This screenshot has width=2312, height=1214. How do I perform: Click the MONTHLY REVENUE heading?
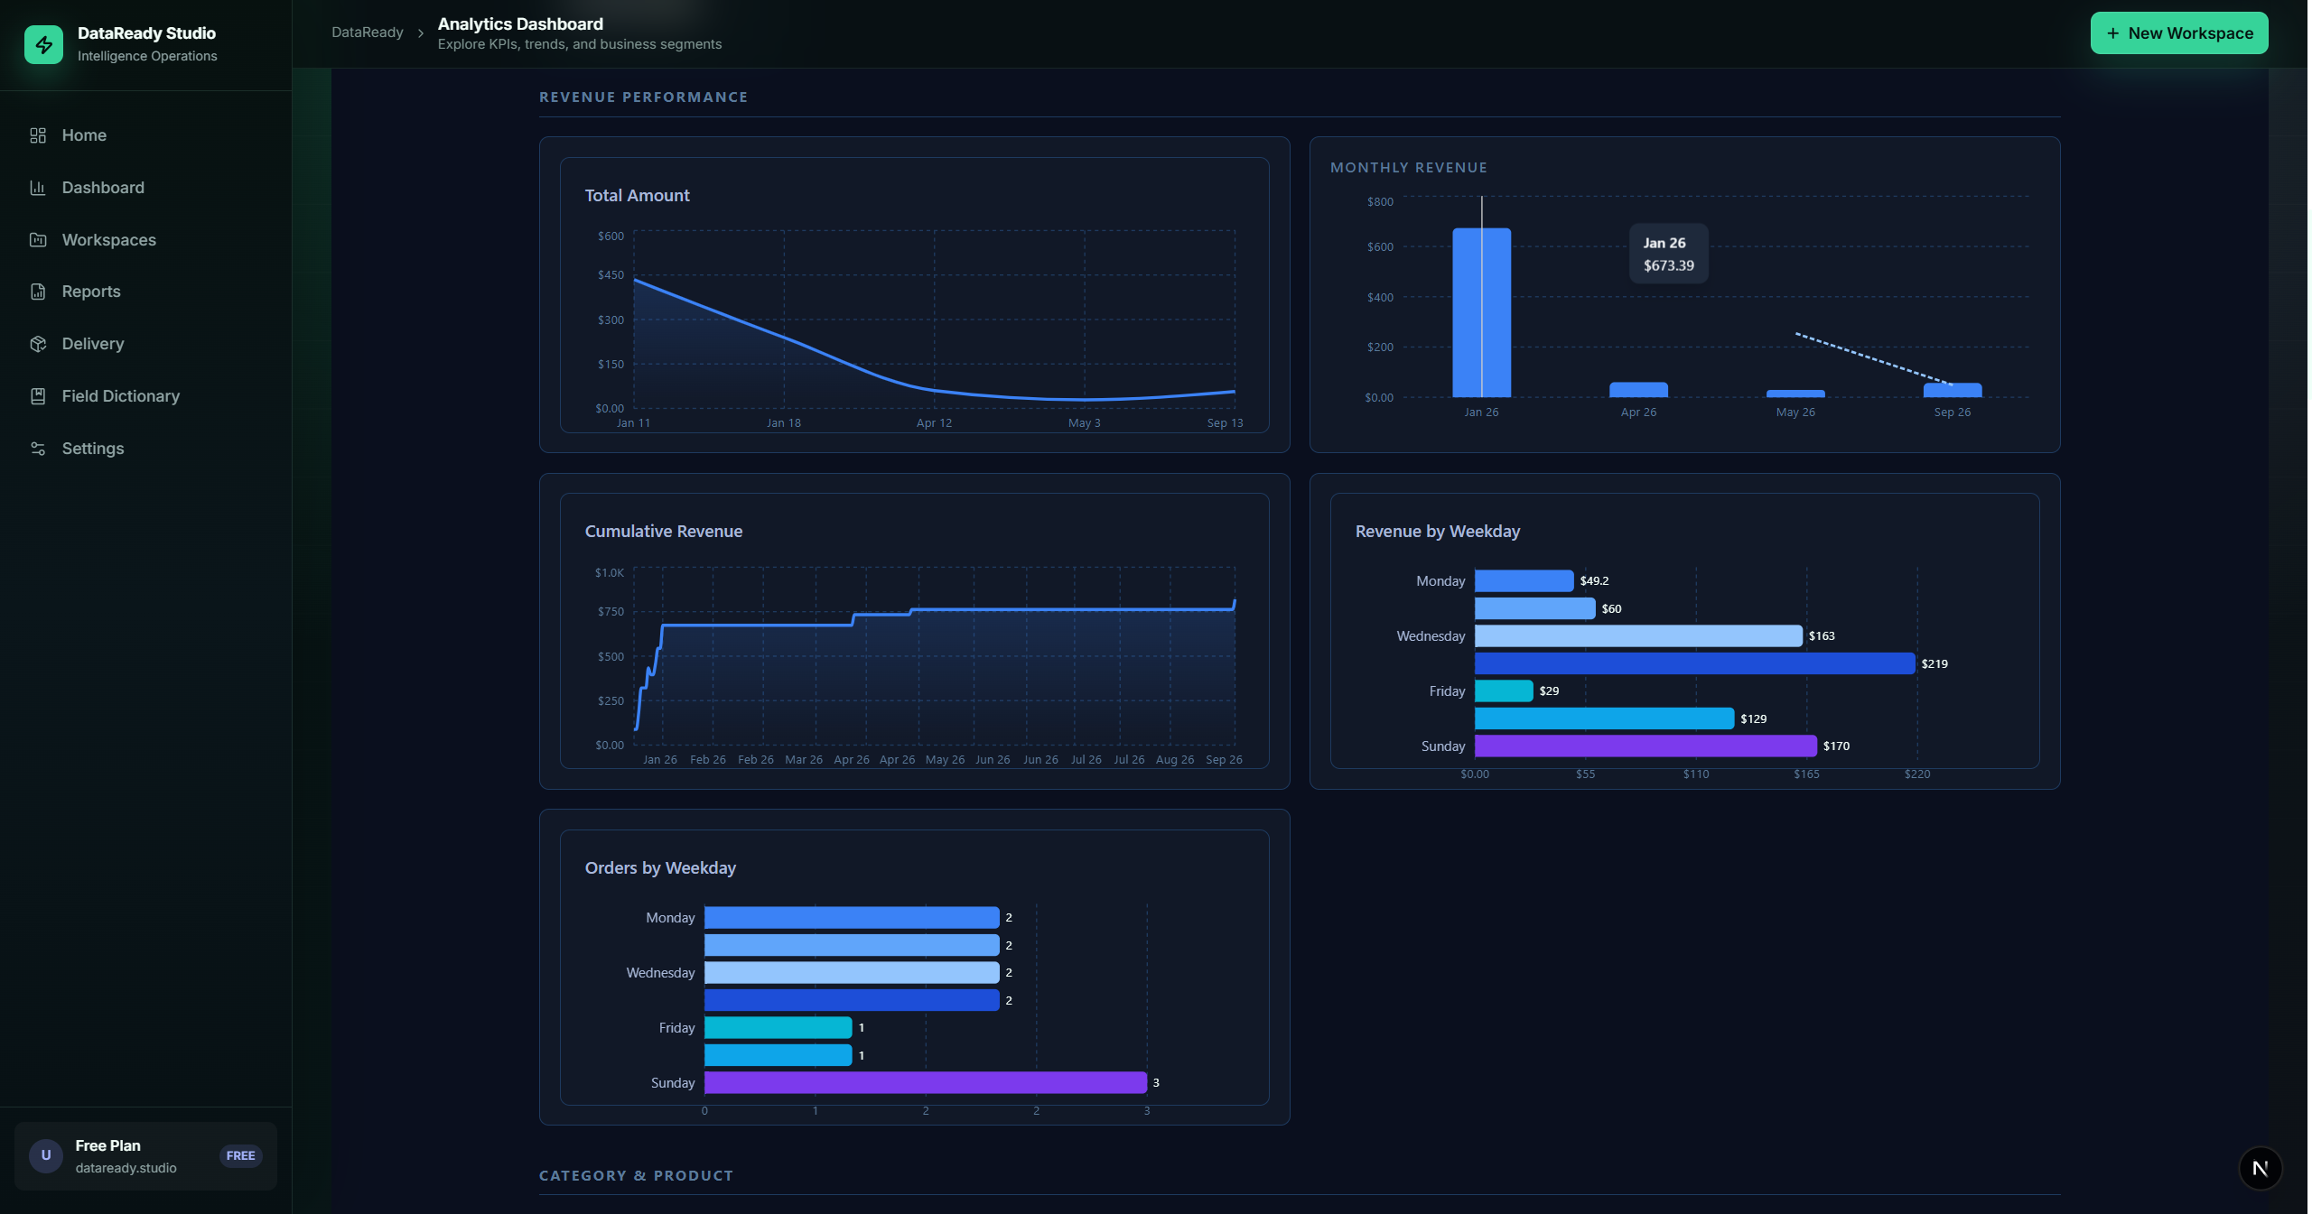click(1409, 168)
